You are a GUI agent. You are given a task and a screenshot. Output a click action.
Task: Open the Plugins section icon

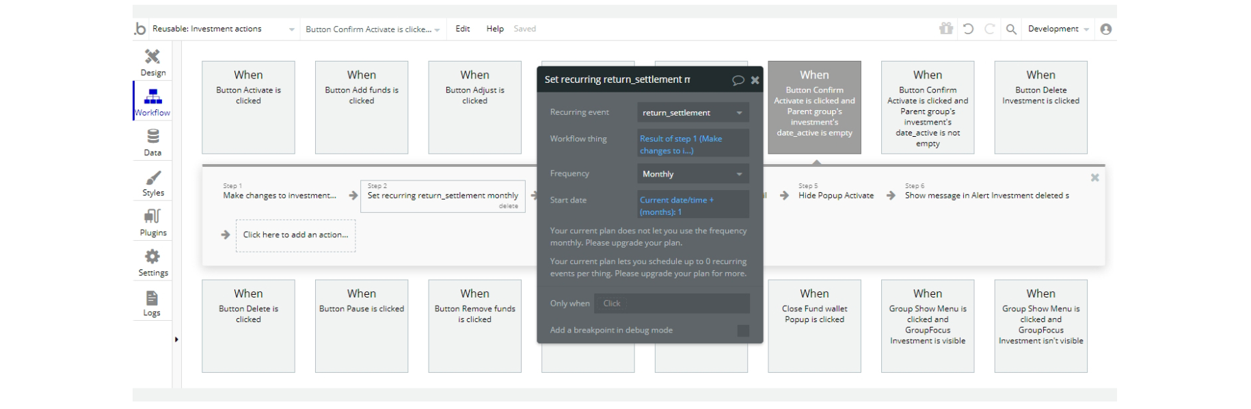click(152, 222)
